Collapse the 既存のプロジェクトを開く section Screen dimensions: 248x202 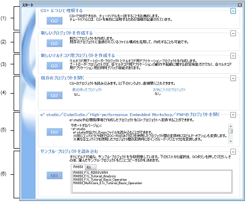click(233, 78)
